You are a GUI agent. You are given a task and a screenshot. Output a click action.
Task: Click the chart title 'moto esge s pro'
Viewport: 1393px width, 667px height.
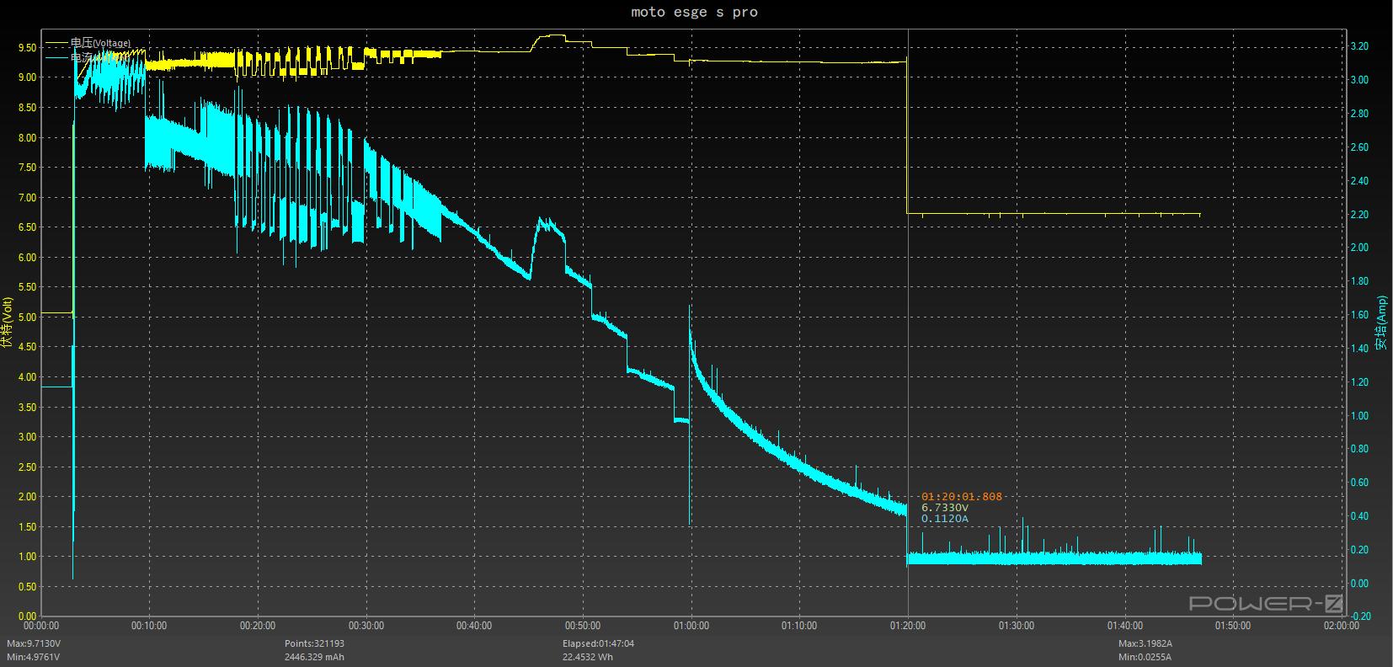pyautogui.click(x=695, y=12)
